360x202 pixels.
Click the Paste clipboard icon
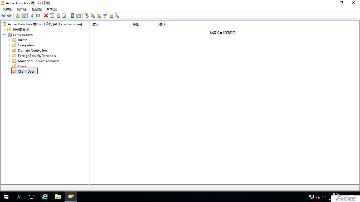pyautogui.click(x=38, y=16)
